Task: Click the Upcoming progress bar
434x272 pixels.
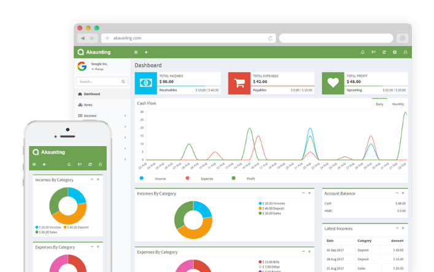Action: click(x=376, y=86)
